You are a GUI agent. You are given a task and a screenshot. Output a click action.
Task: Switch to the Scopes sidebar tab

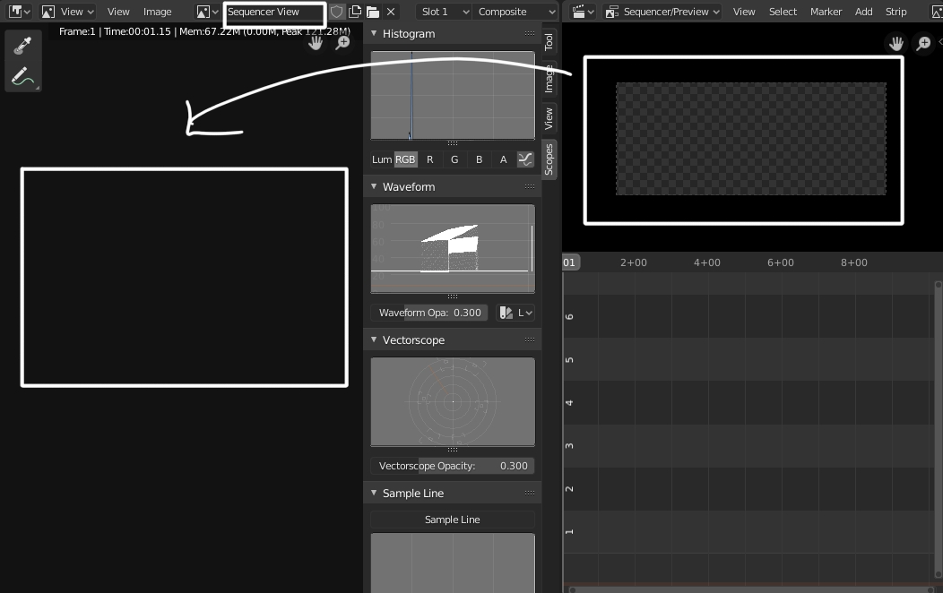tap(549, 159)
